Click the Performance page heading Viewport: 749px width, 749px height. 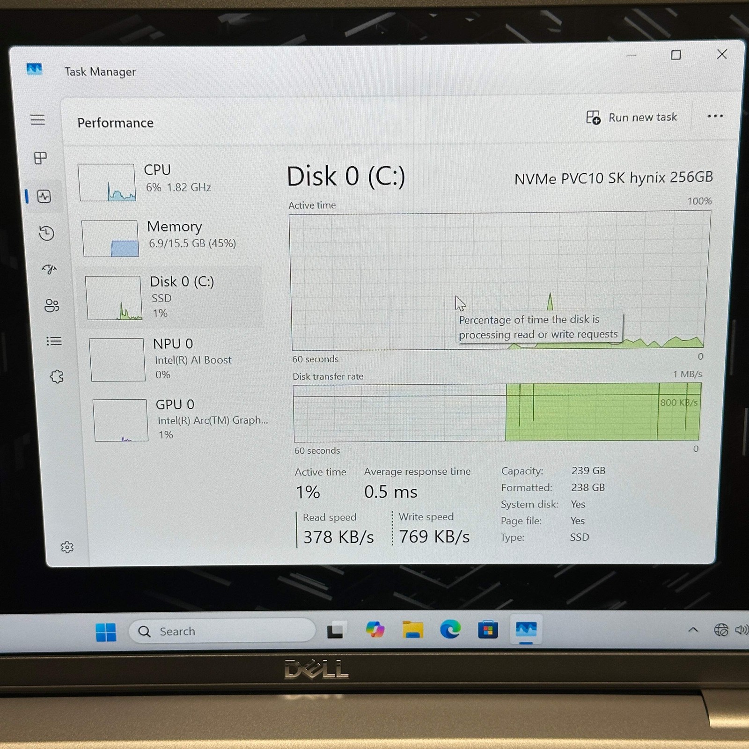pos(115,123)
